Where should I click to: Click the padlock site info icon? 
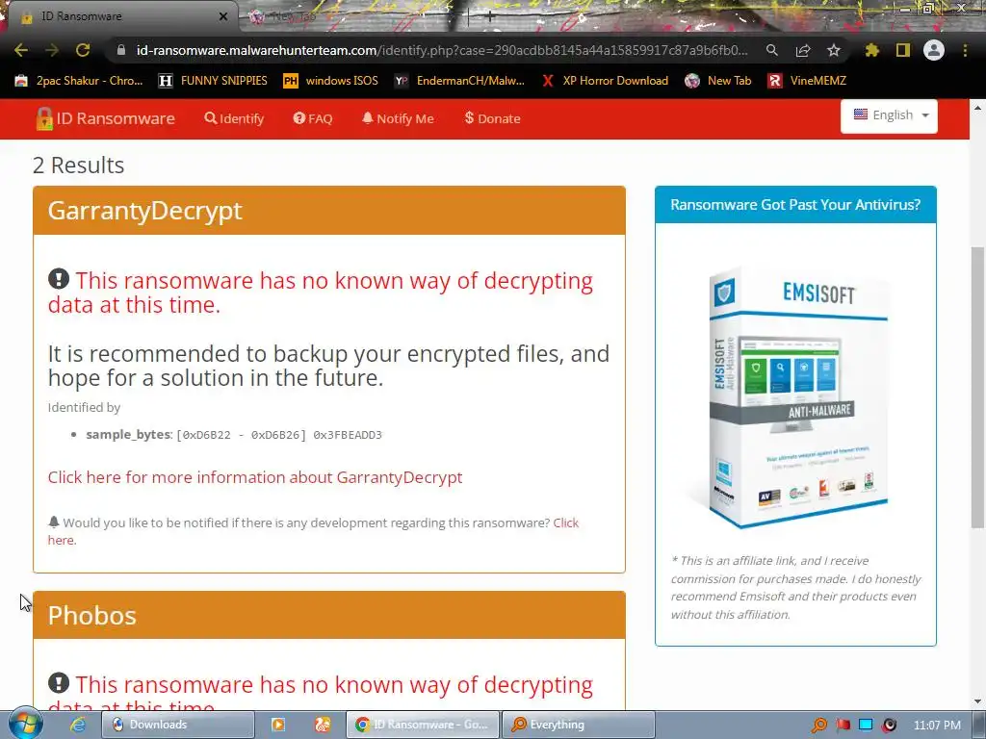point(121,50)
